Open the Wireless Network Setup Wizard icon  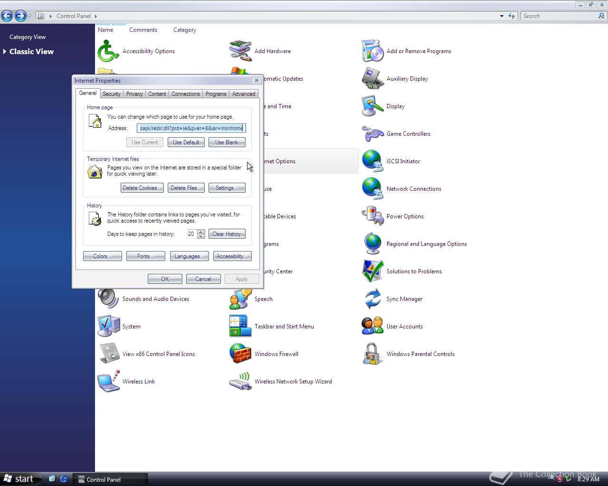click(x=240, y=382)
